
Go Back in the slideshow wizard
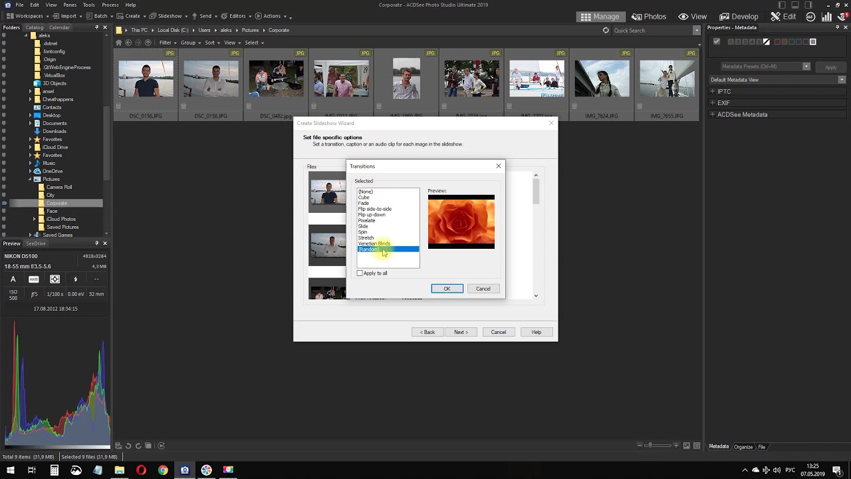[x=427, y=332]
